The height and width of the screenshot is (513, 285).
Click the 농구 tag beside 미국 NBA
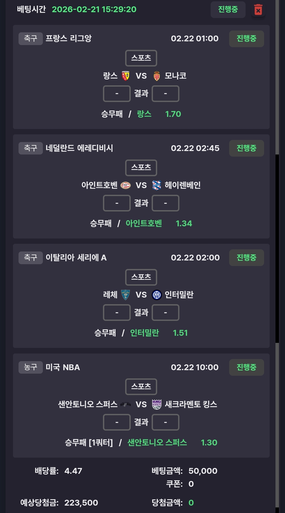coord(30,367)
